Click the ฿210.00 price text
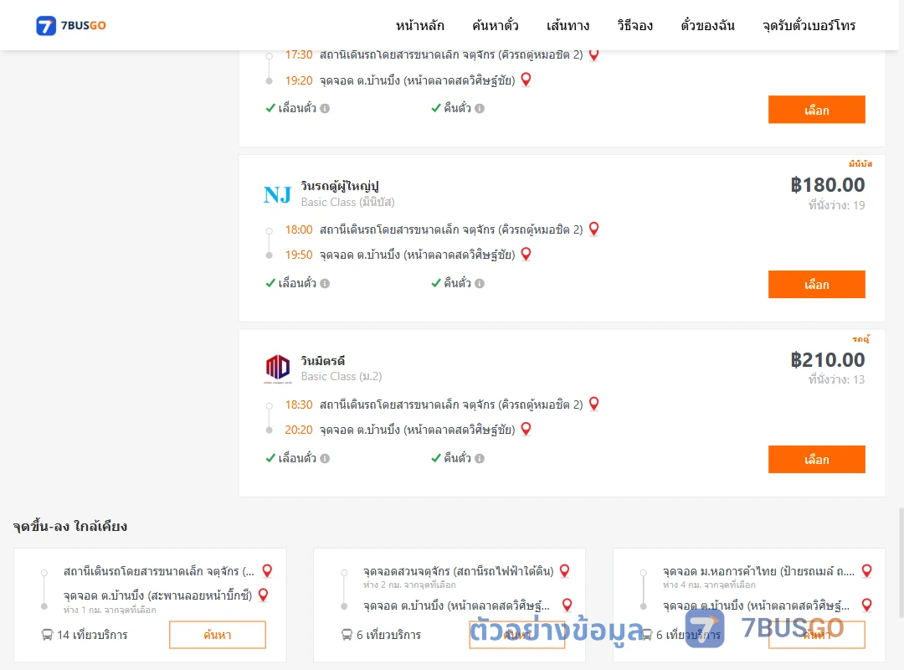Viewport: 904px width, 670px height. [x=827, y=359]
